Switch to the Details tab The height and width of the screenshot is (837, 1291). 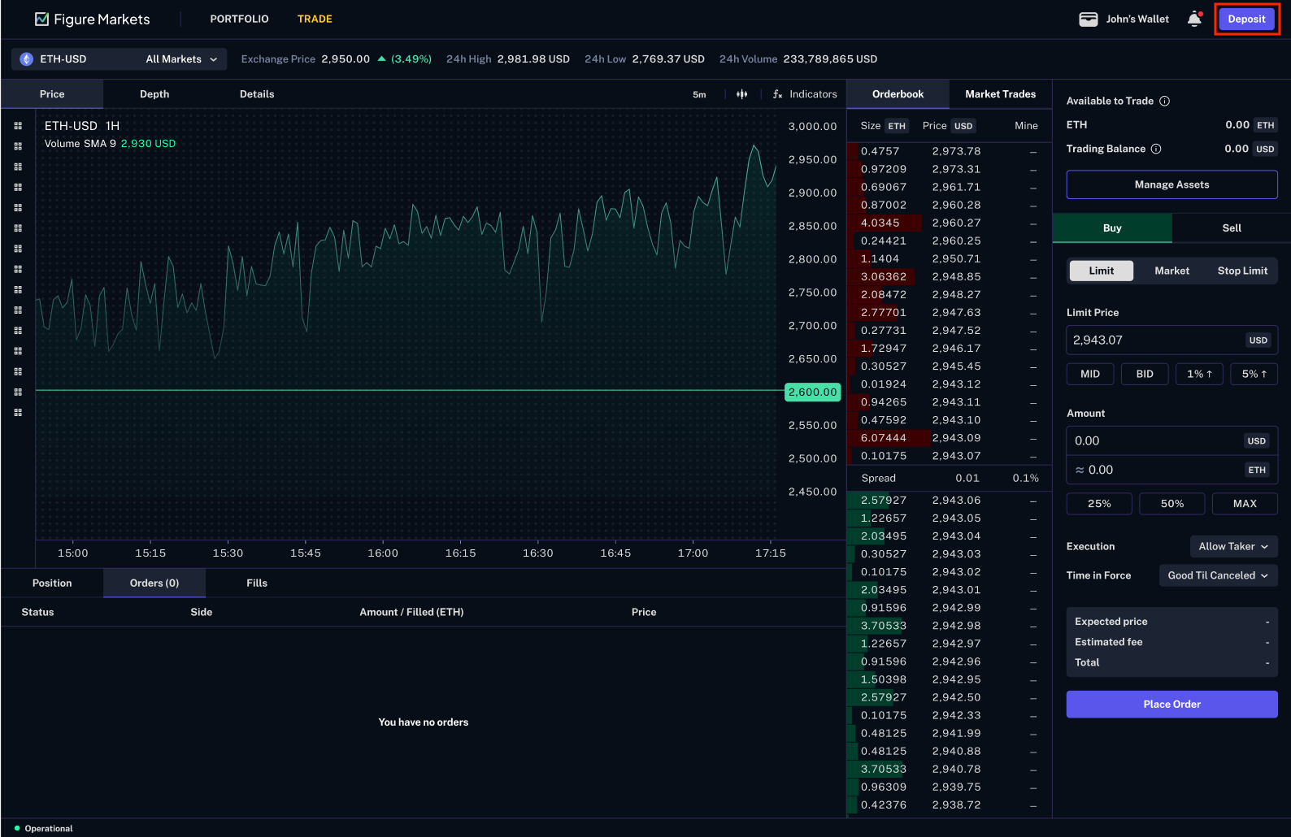(257, 94)
